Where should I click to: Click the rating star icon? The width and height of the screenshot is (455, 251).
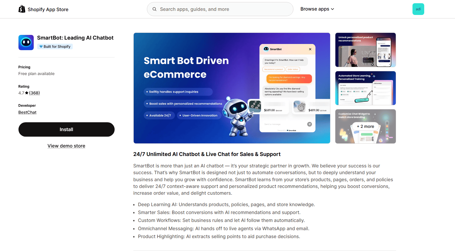tap(27, 93)
